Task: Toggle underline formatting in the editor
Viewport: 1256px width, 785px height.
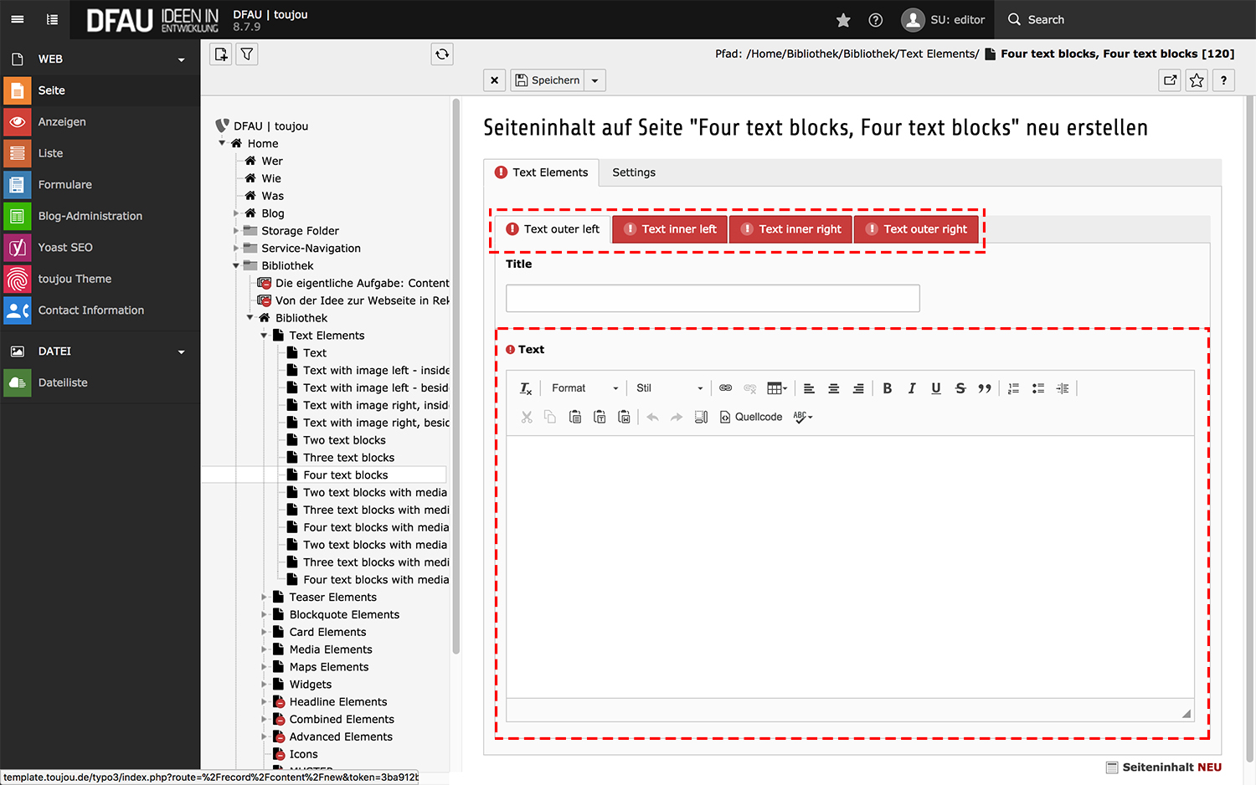Action: [936, 388]
